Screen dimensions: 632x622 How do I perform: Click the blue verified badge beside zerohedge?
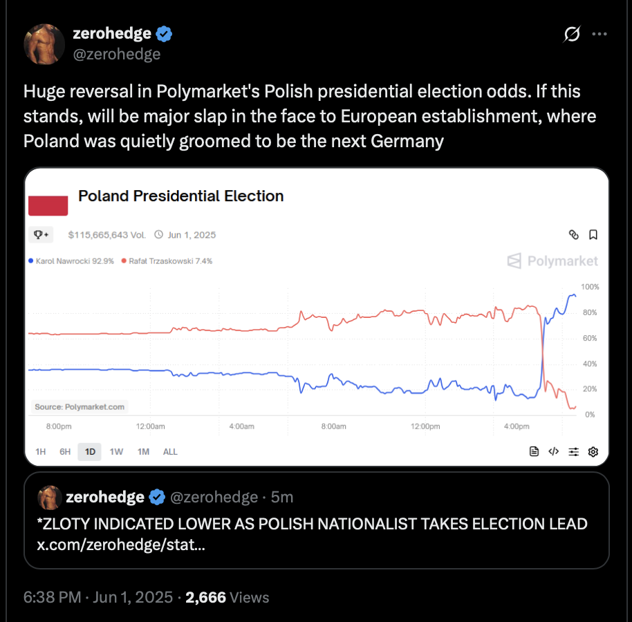(164, 33)
